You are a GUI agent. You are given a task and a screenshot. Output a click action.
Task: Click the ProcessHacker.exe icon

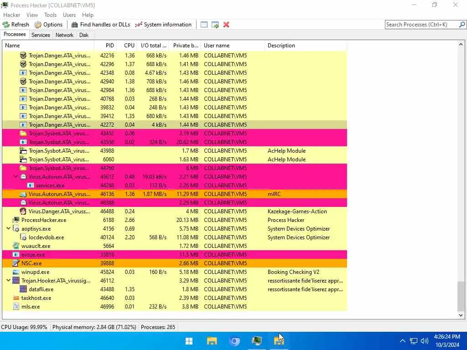(x=16, y=220)
